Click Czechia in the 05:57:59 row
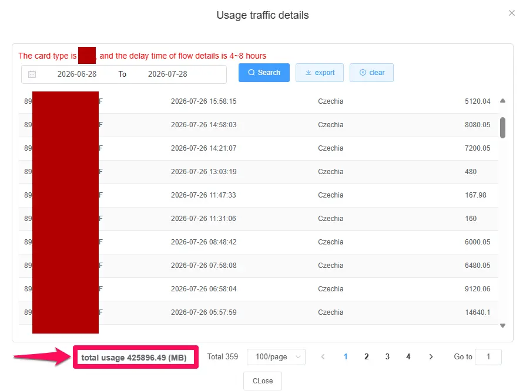The width and height of the screenshot is (523, 391). coord(330,312)
